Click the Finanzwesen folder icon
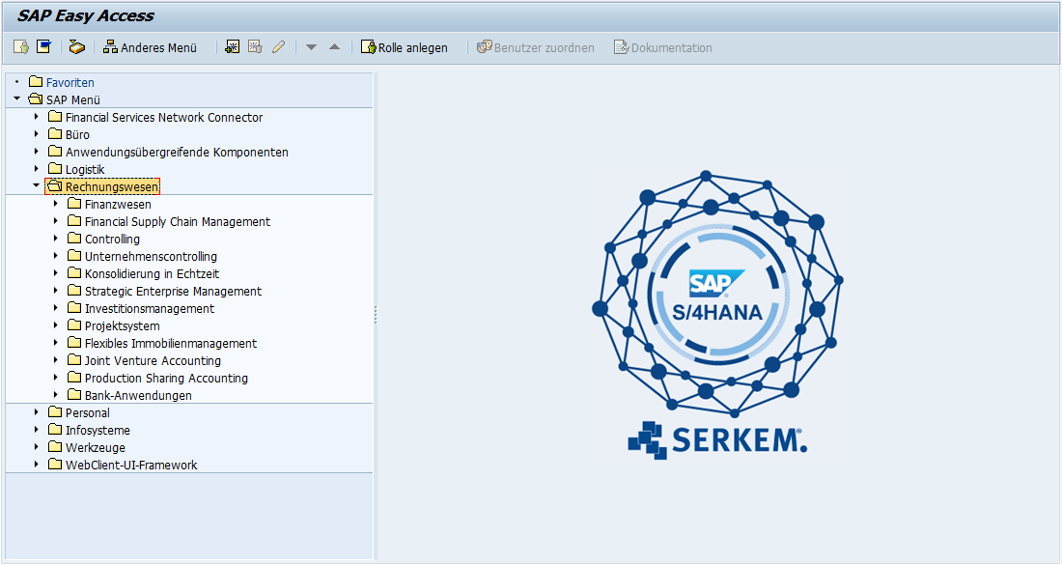1062x565 pixels. click(74, 204)
